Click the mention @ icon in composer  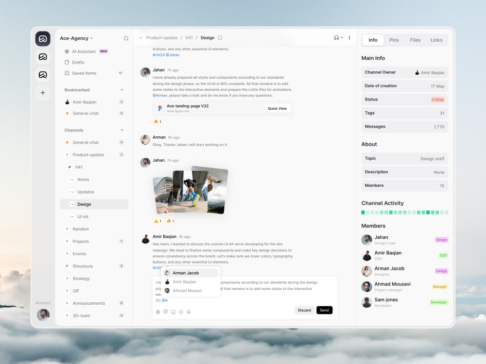click(x=166, y=312)
